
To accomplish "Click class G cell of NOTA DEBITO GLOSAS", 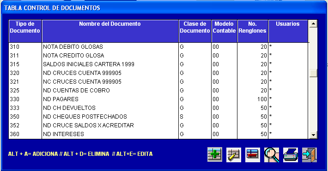I will point(195,47).
